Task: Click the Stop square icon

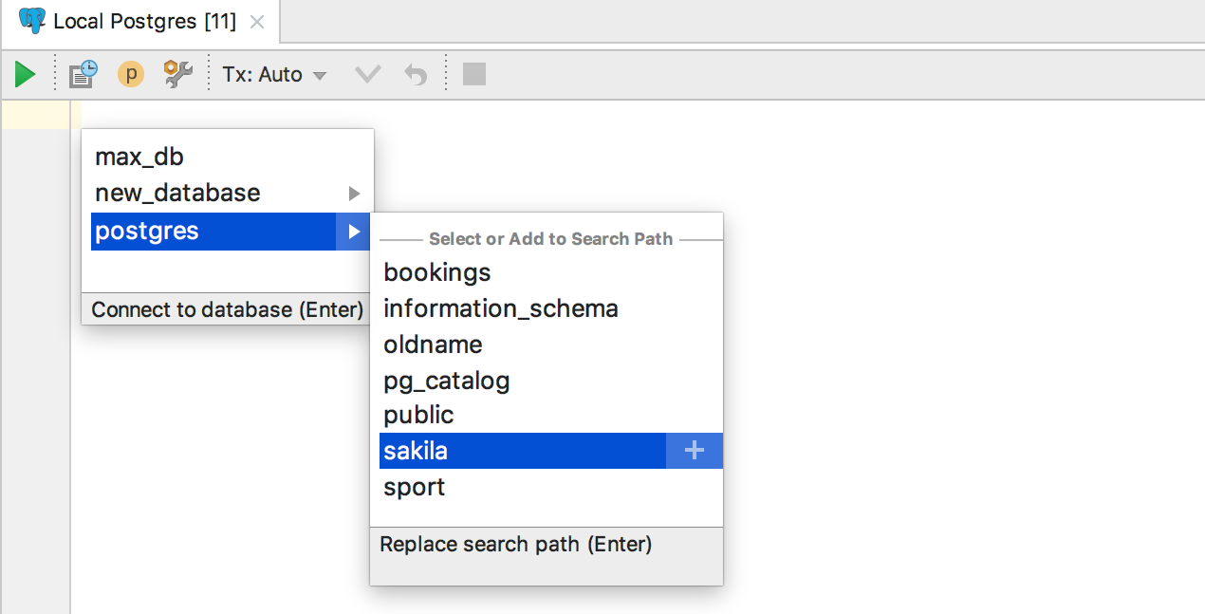Action: (x=474, y=74)
